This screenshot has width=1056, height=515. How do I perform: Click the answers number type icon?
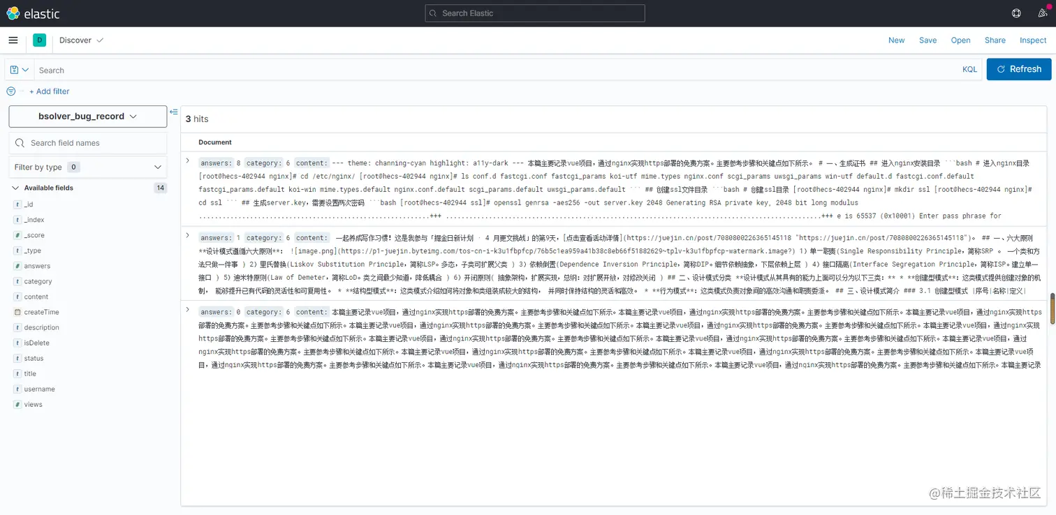(x=17, y=266)
